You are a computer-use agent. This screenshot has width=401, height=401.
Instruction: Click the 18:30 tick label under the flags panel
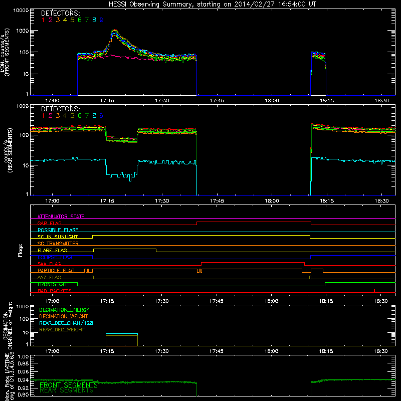click(381, 301)
